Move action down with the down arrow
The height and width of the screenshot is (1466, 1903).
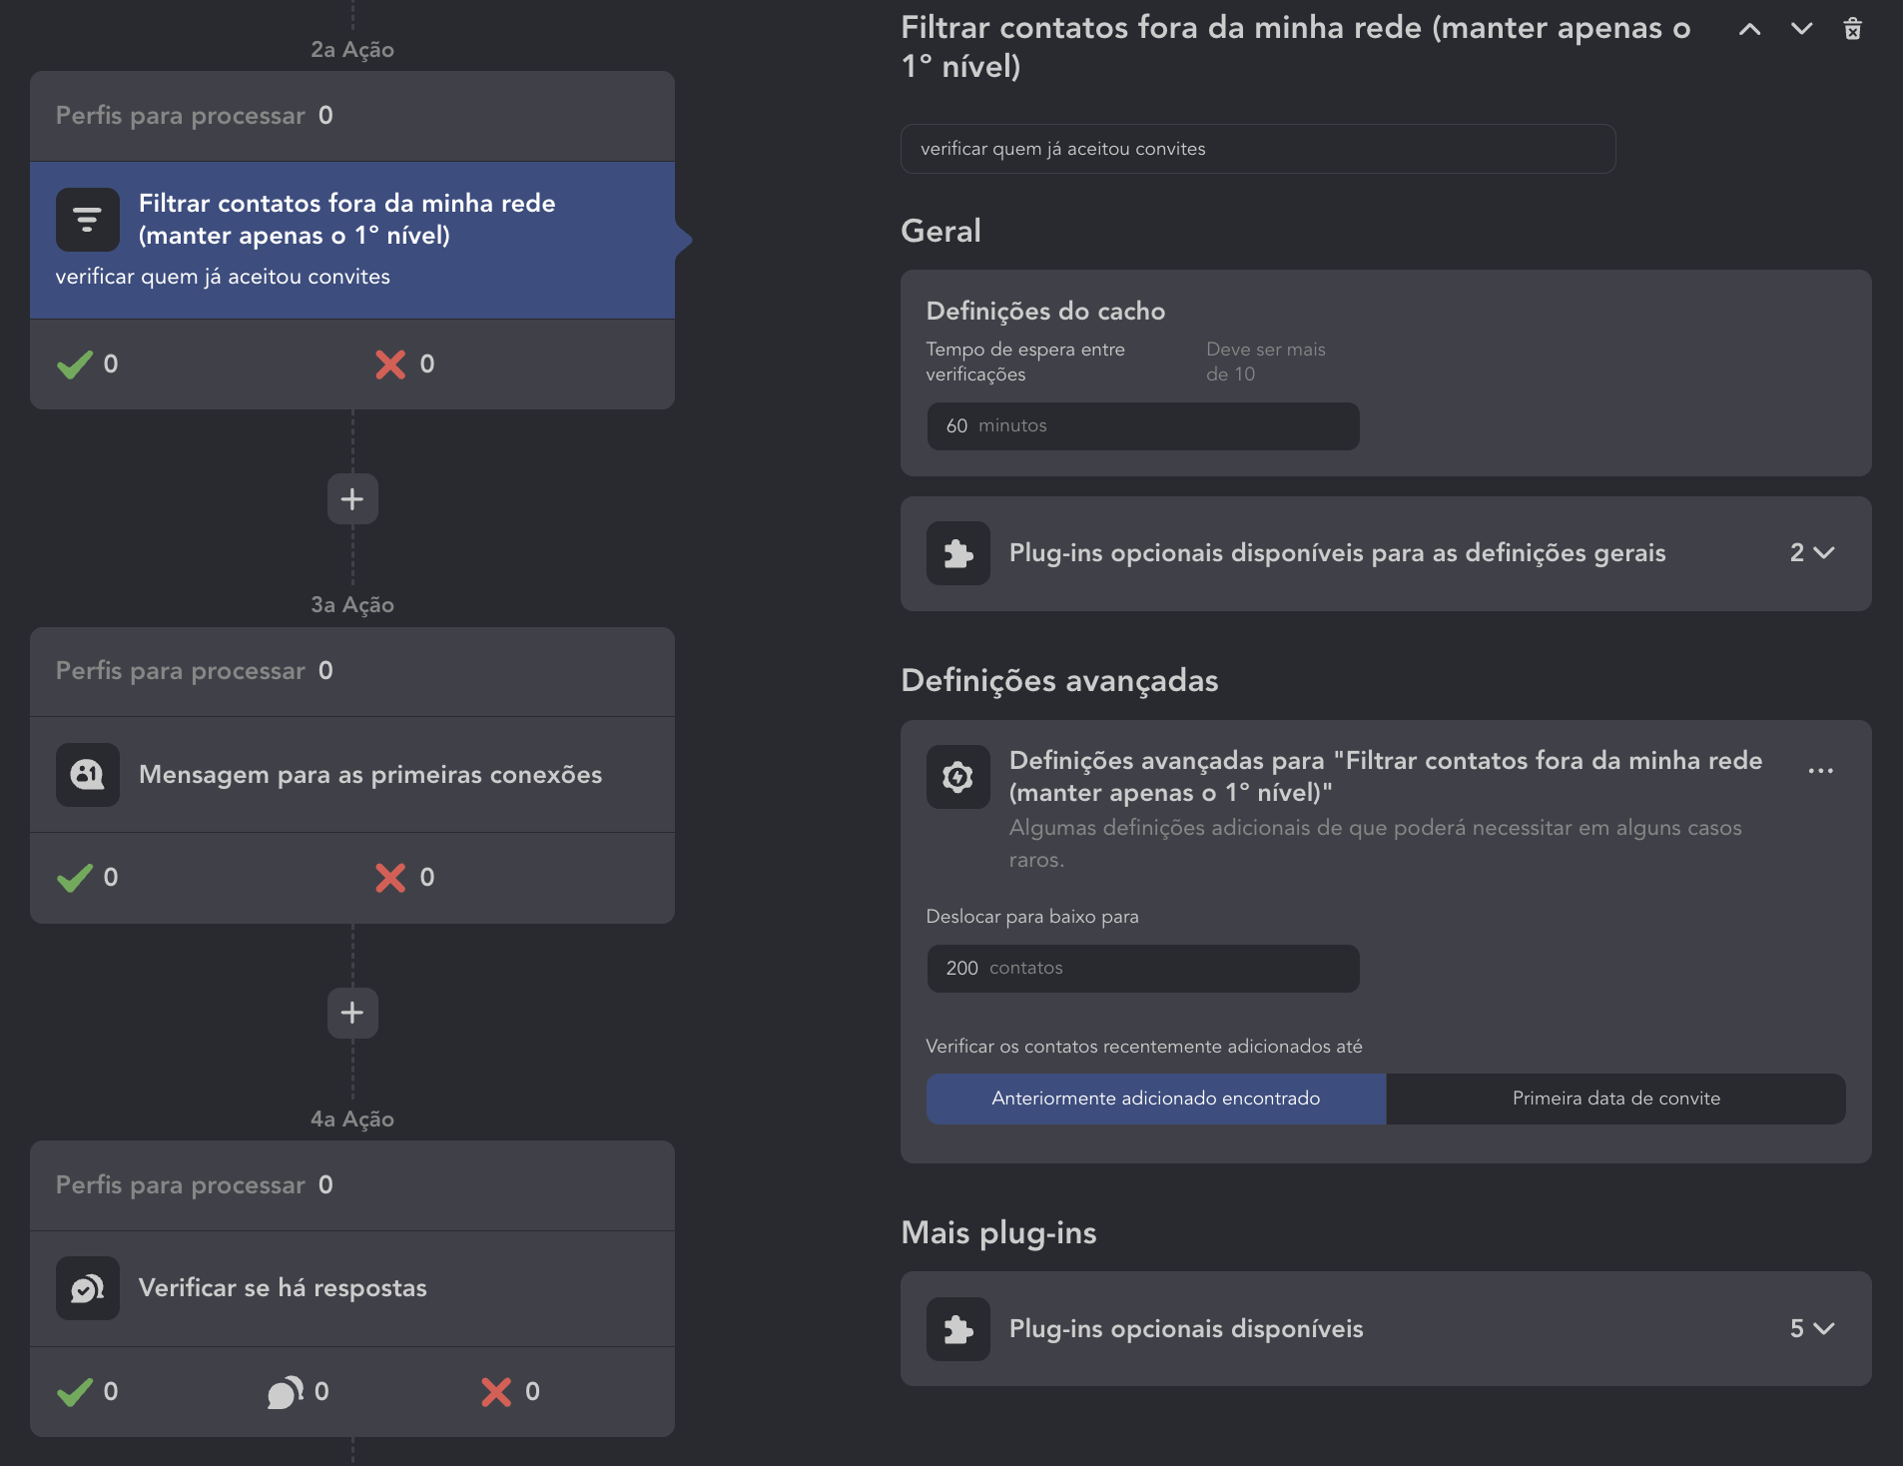coord(1801,29)
